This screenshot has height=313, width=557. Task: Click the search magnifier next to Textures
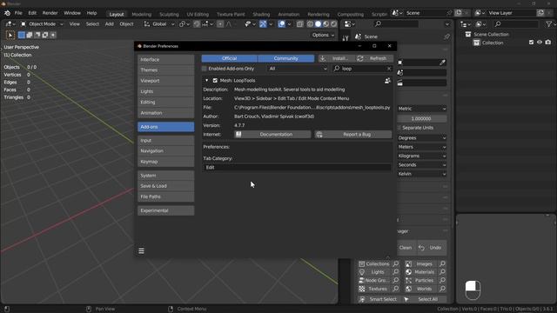(396, 289)
